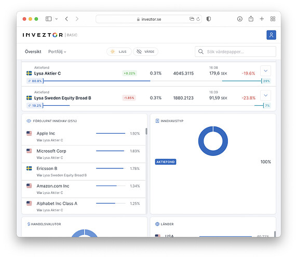The image size is (297, 259).
Task: Expand the Lysa Sweden Equity Broad B chevron
Action: tap(265, 95)
